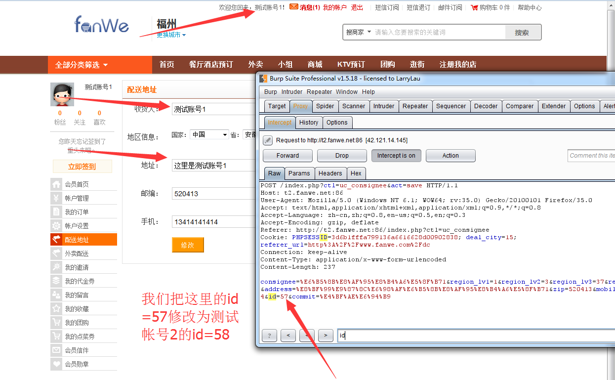The width and height of the screenshot is (615, 380).
Task: Open the Headers request view tab
Action: (x=330, y=173)
